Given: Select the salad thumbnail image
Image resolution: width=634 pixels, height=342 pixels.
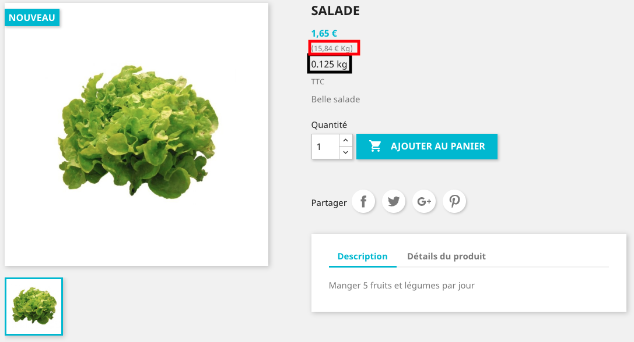Looking at the screenshot, I should coord(34,307).
